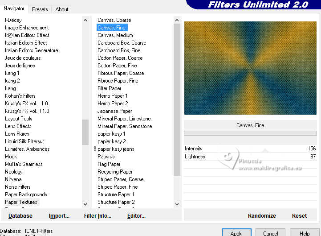Screen dimensions: 321x236
Task: Select Jeux de couleurs category
Action: 23,58
